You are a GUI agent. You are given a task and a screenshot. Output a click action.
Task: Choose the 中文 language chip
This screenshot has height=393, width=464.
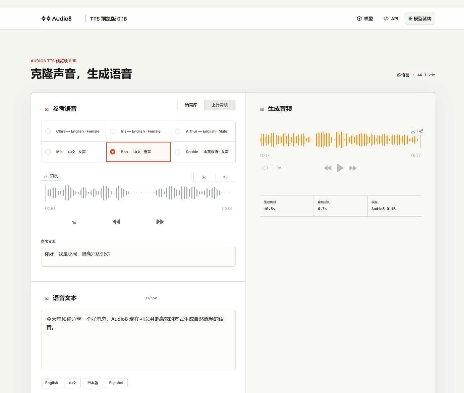[x=73, y=383]
